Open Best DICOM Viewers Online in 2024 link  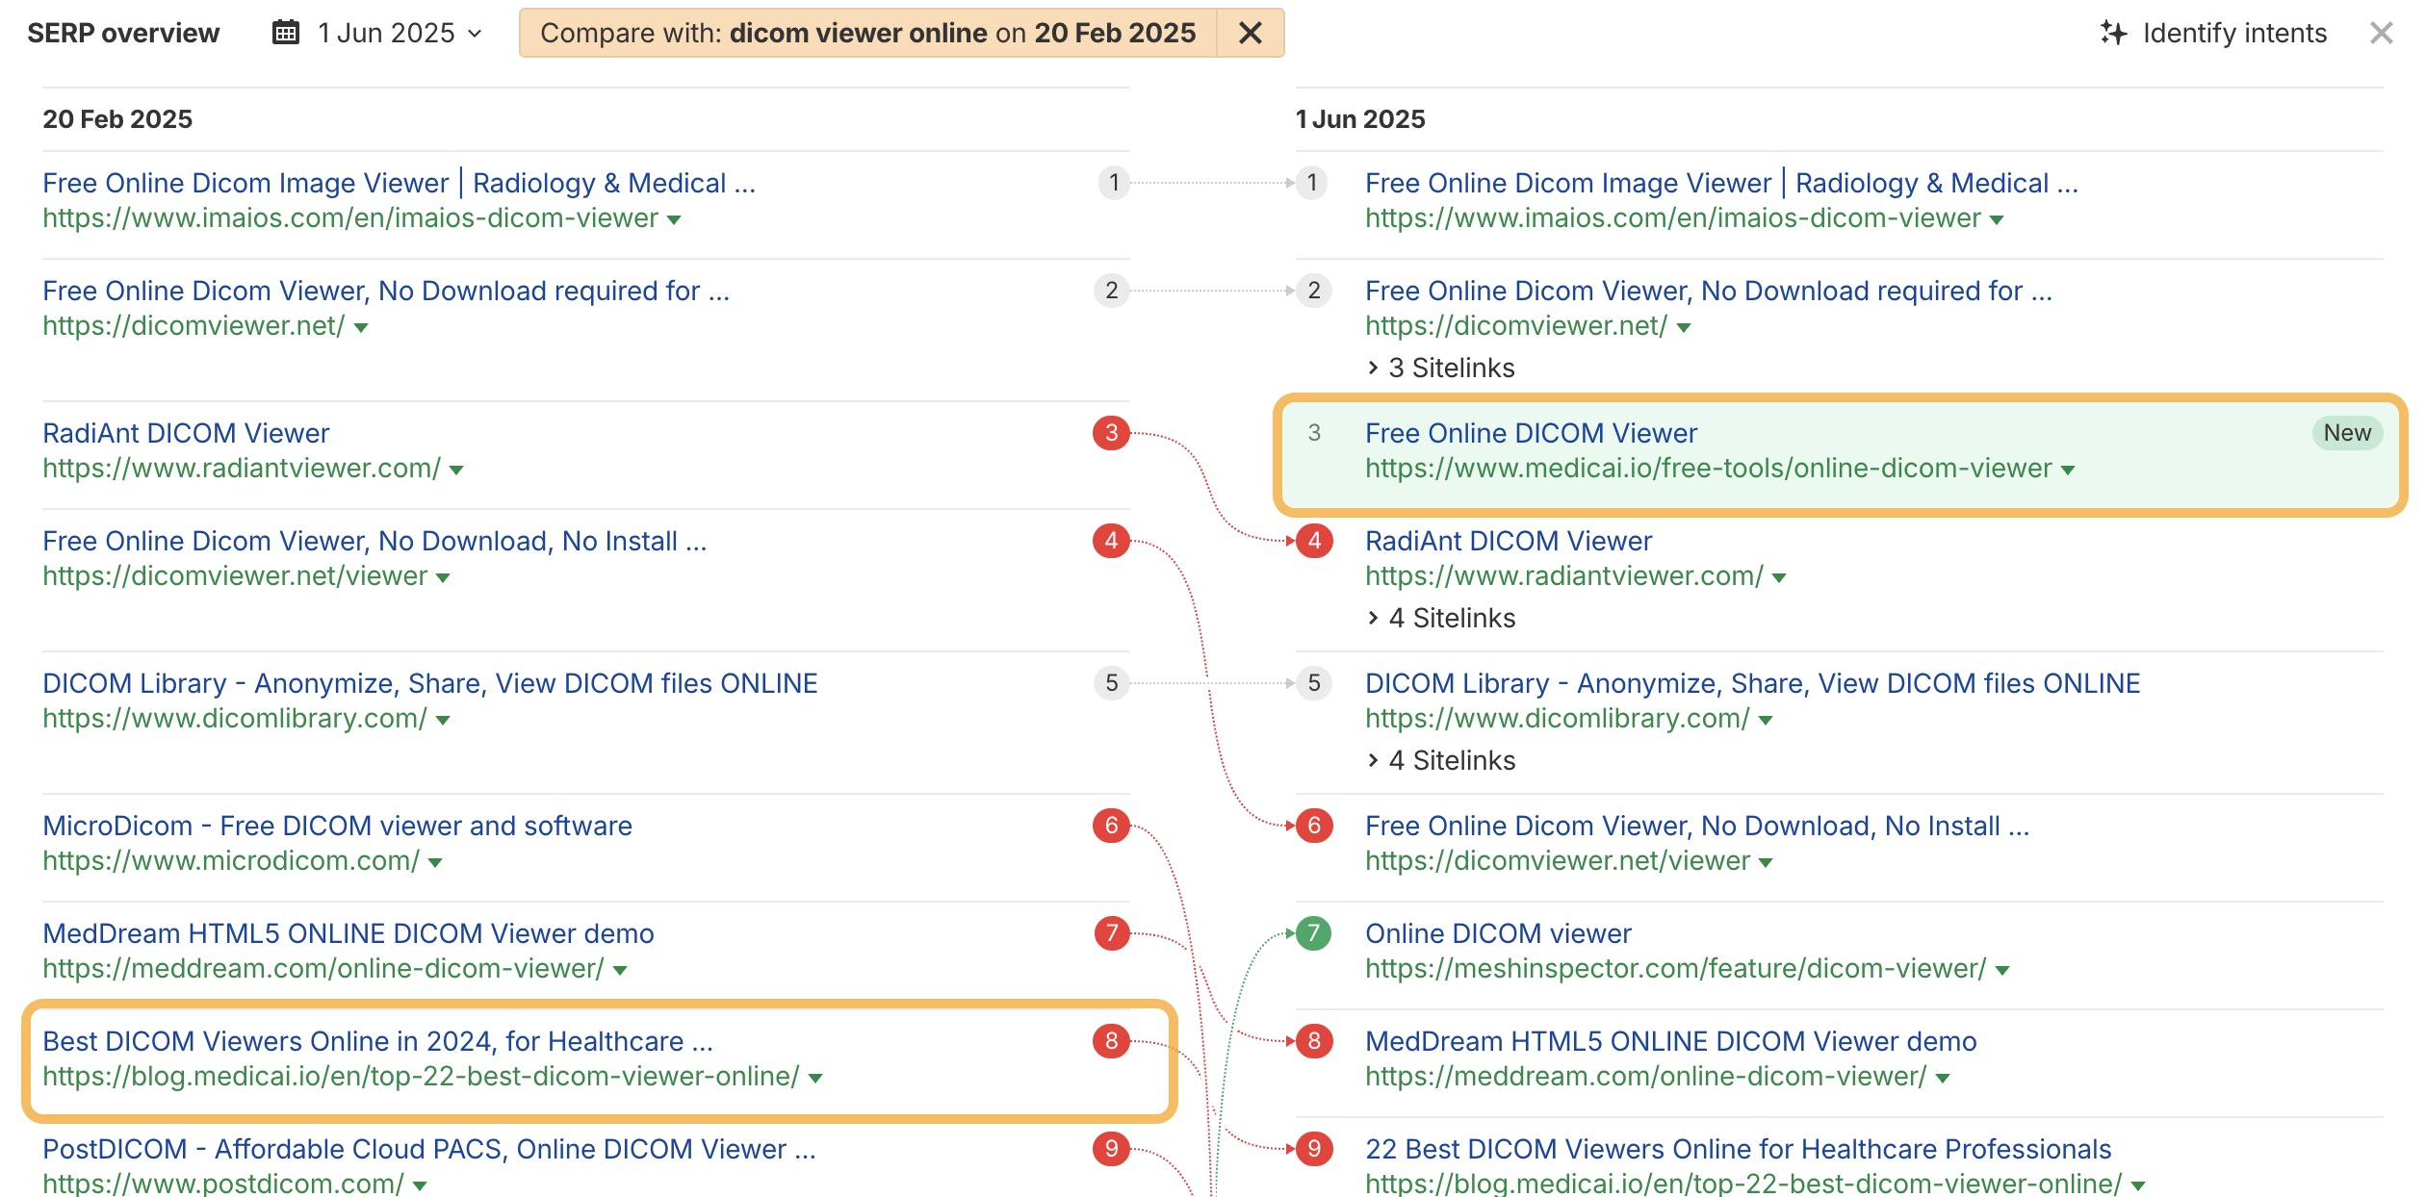[377, 1041]
